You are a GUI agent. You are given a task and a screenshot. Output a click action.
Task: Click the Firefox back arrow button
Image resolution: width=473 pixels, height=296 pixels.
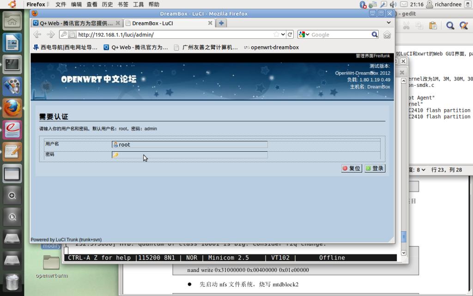tap(37, 34)
